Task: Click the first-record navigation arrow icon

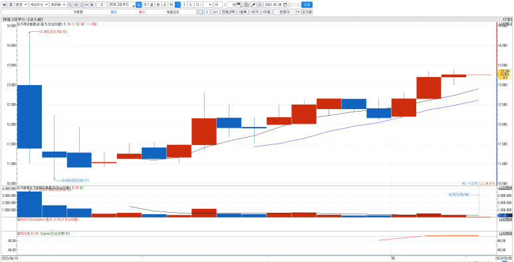Action: click(4, 5)
